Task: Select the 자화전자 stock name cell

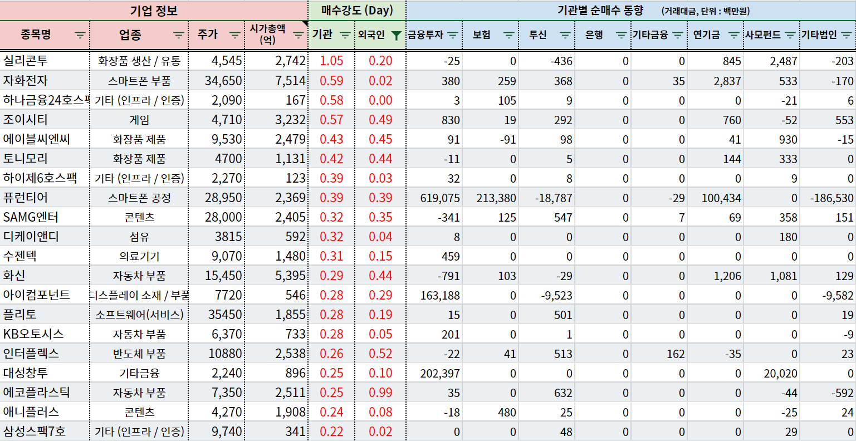Action: click(x=45, y=80)
